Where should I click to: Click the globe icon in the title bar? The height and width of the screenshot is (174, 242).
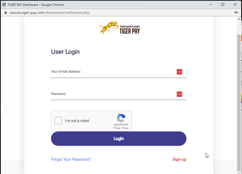click(x=4, y=5)
